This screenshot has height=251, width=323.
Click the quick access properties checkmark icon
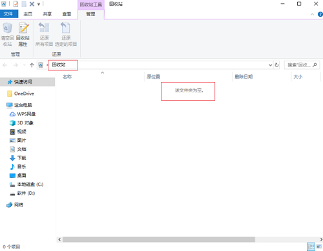[x=16, y=4]
